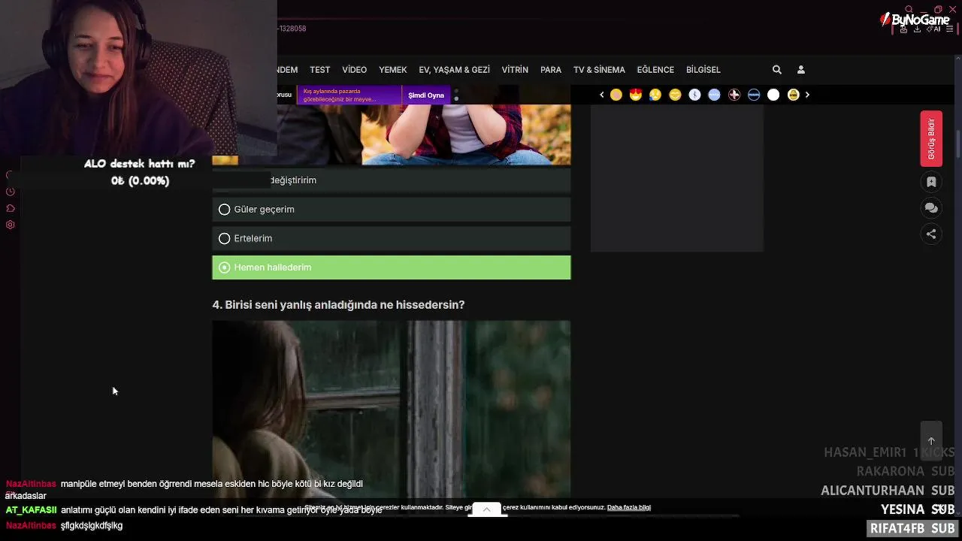This screenshot has width=962, height=541.
Task: Click the ALO destek hattı mı? overlay text
Action: pos(140,164)
